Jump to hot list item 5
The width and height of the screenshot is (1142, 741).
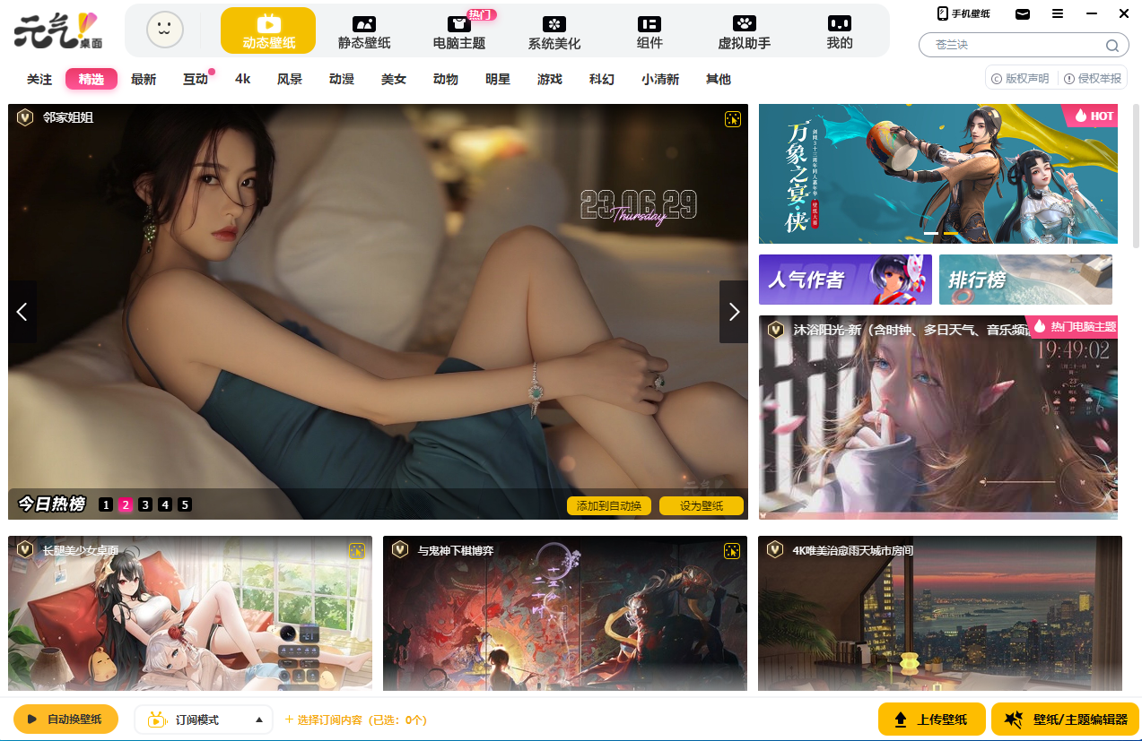tap(185, 504)
